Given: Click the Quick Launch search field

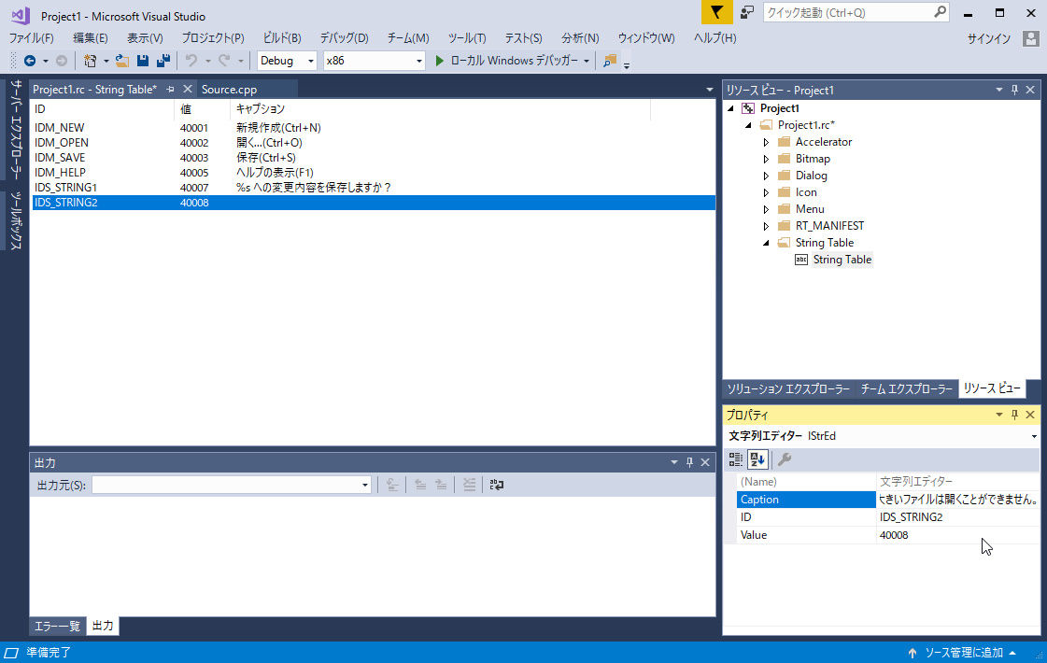Looking at the screenshot, I should 856,13.
